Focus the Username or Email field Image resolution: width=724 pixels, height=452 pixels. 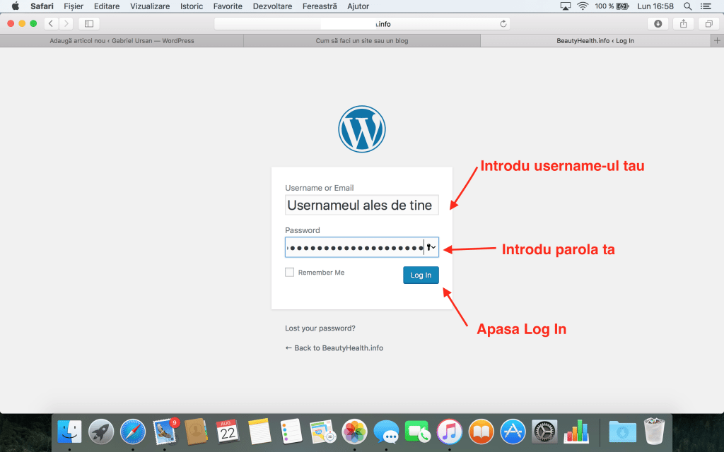(361, 205)
